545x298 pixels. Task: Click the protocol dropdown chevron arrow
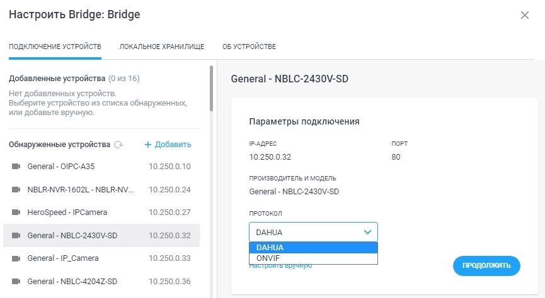(x=367, y=232)
